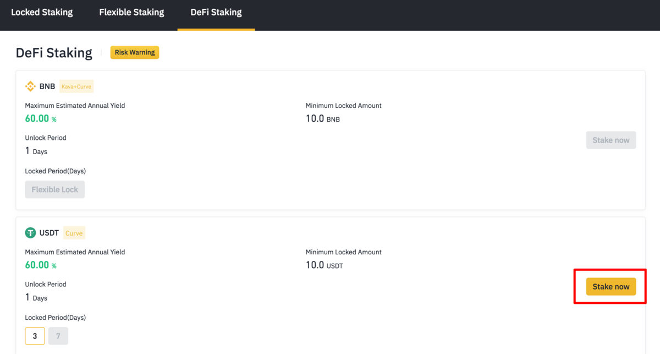Switch to the Locked Staking tab
Viewport: 660px width, 354px height.
[x=42, y=12]
